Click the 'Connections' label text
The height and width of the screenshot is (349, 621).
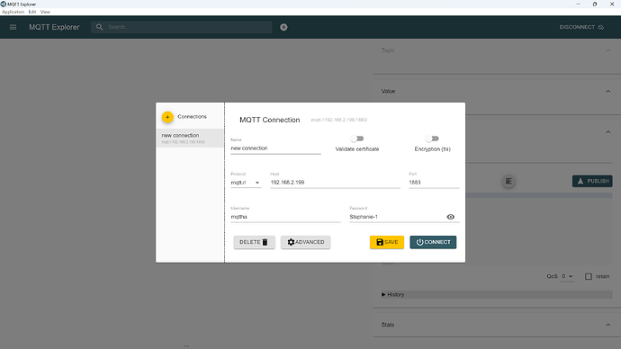tap(192, 117)
